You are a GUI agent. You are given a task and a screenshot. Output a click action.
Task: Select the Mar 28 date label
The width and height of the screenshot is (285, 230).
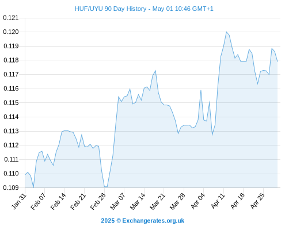(177, 201)
